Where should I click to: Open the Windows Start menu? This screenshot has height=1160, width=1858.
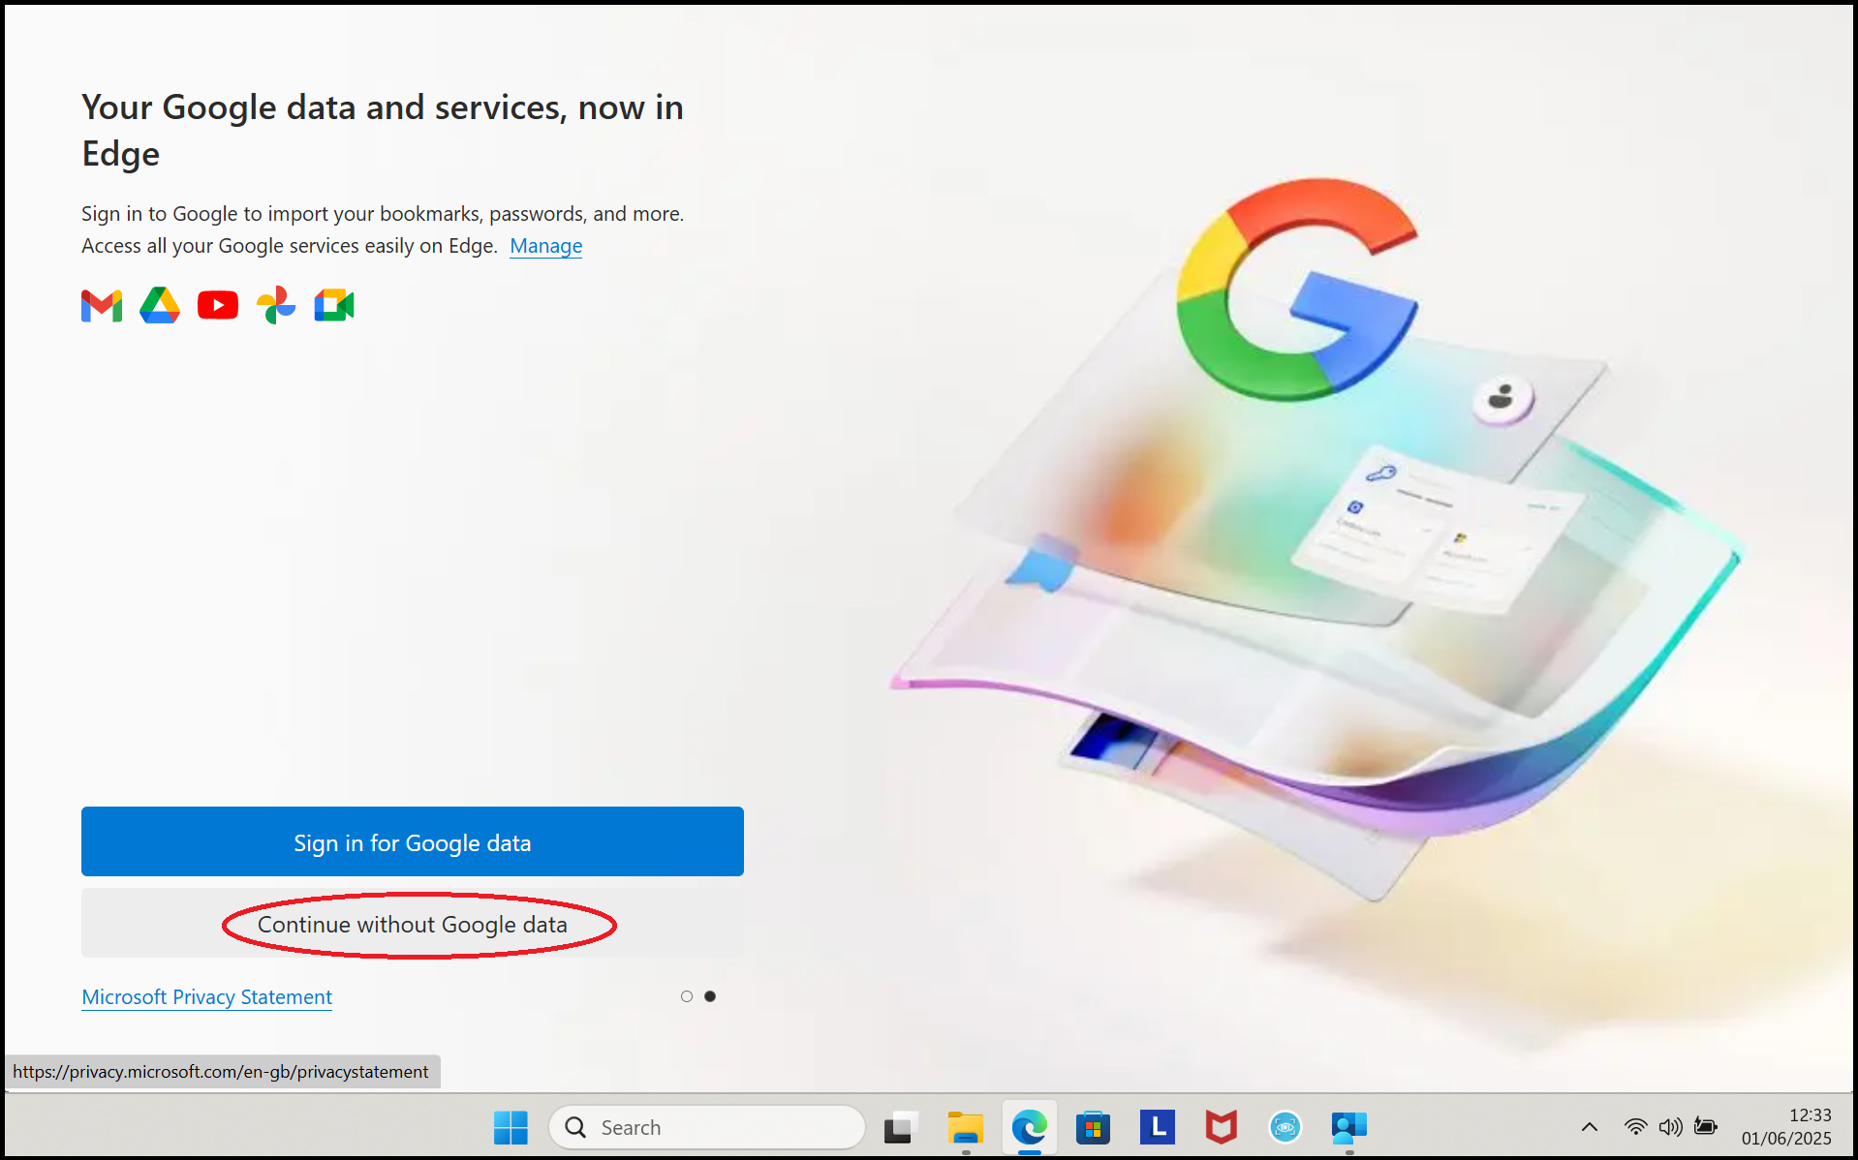tap(511, 1127)
